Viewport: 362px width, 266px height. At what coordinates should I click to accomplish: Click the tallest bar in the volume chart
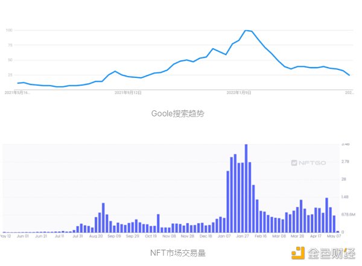point(246,188)
